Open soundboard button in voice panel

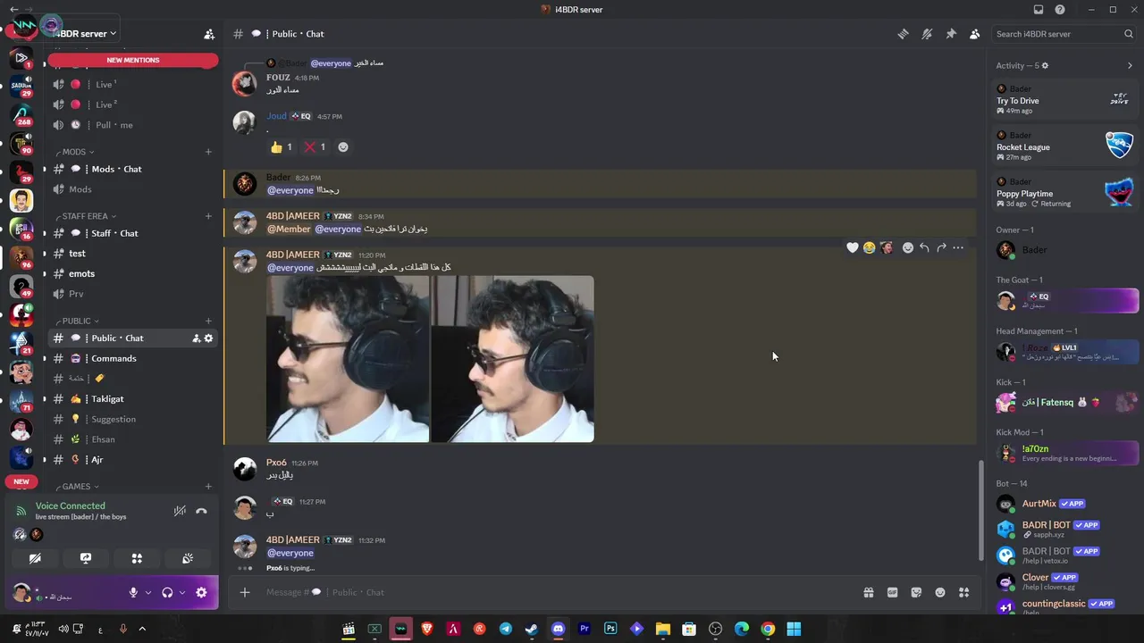(x=188, y=558)
